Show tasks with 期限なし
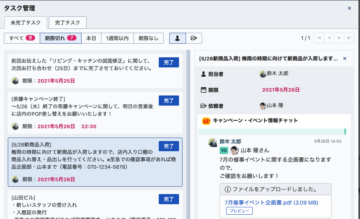 click(x=149, y=38)
